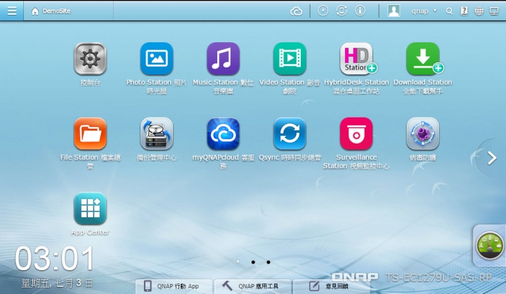The width and height of the screenshot is (506, 294).
Task: Show event notifications info icon
Action: coord(360,11)
